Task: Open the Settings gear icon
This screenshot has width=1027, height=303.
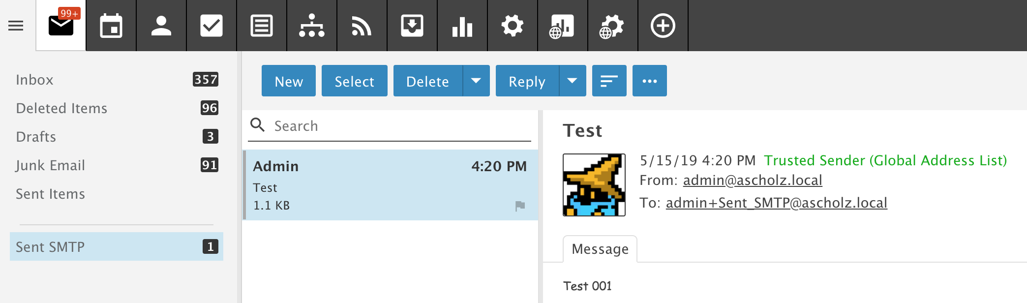Action: (513, 26)
